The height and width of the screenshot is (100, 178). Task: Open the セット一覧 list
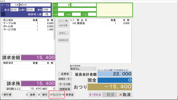coord(63,21)
